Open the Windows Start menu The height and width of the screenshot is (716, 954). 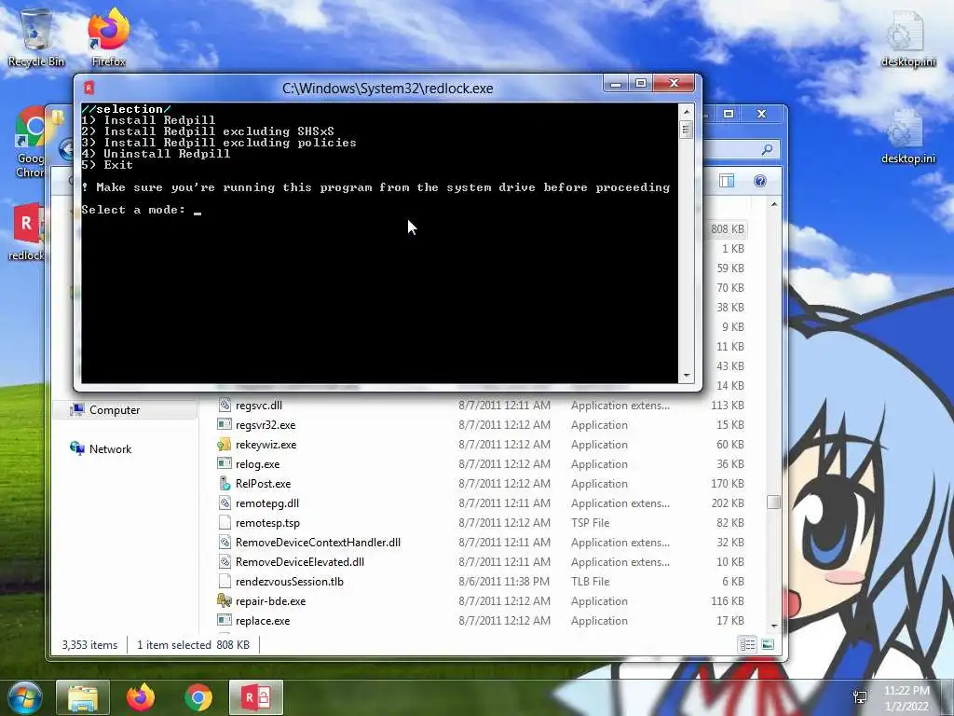click(x=25, y=697)
